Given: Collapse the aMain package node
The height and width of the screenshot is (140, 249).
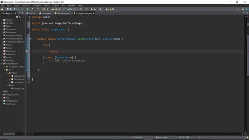Looking at the screenshot, I should tap(7, 73).
